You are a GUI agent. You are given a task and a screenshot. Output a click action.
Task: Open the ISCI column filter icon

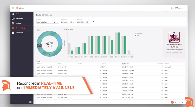point(81,64)
